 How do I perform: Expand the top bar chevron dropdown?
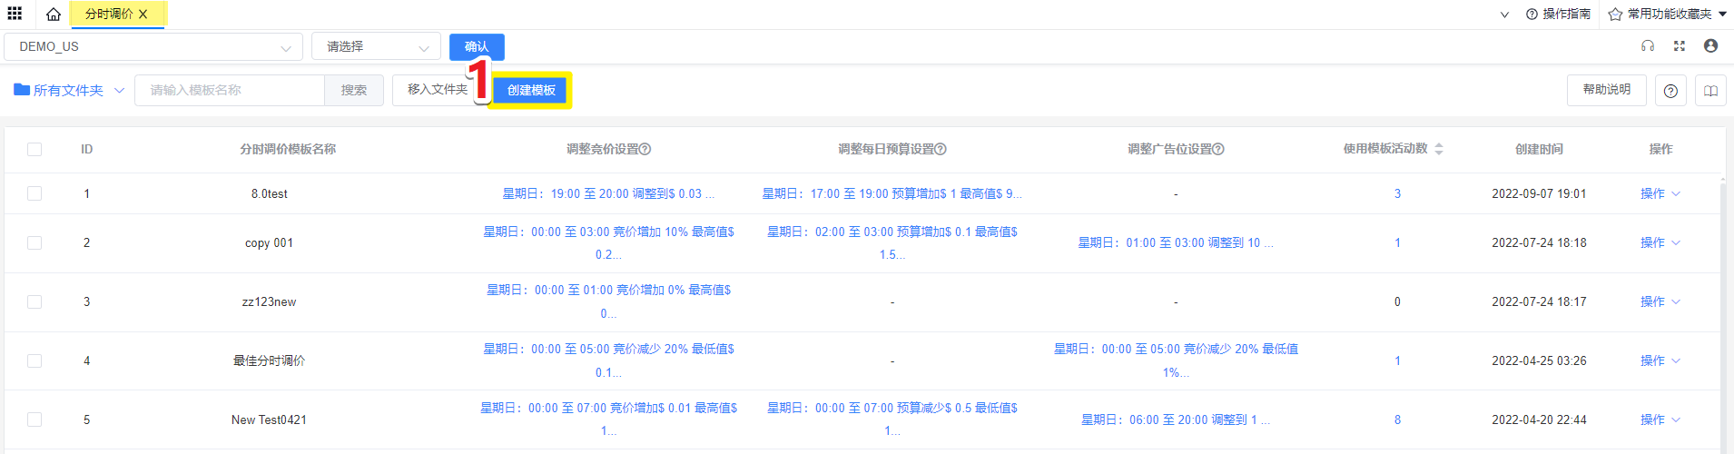pyautogui.click(x=1504, y=15)
